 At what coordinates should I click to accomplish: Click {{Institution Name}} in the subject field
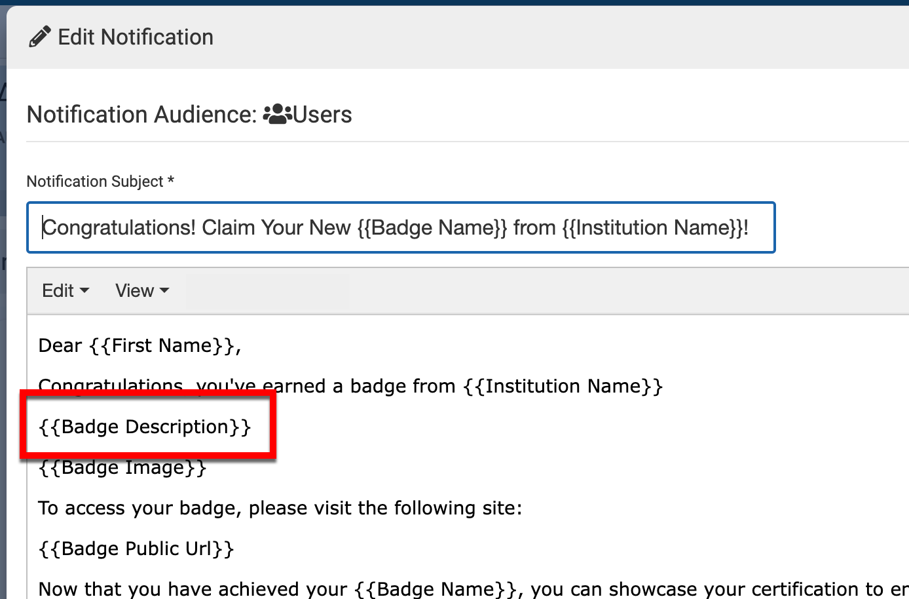[653, 227]
